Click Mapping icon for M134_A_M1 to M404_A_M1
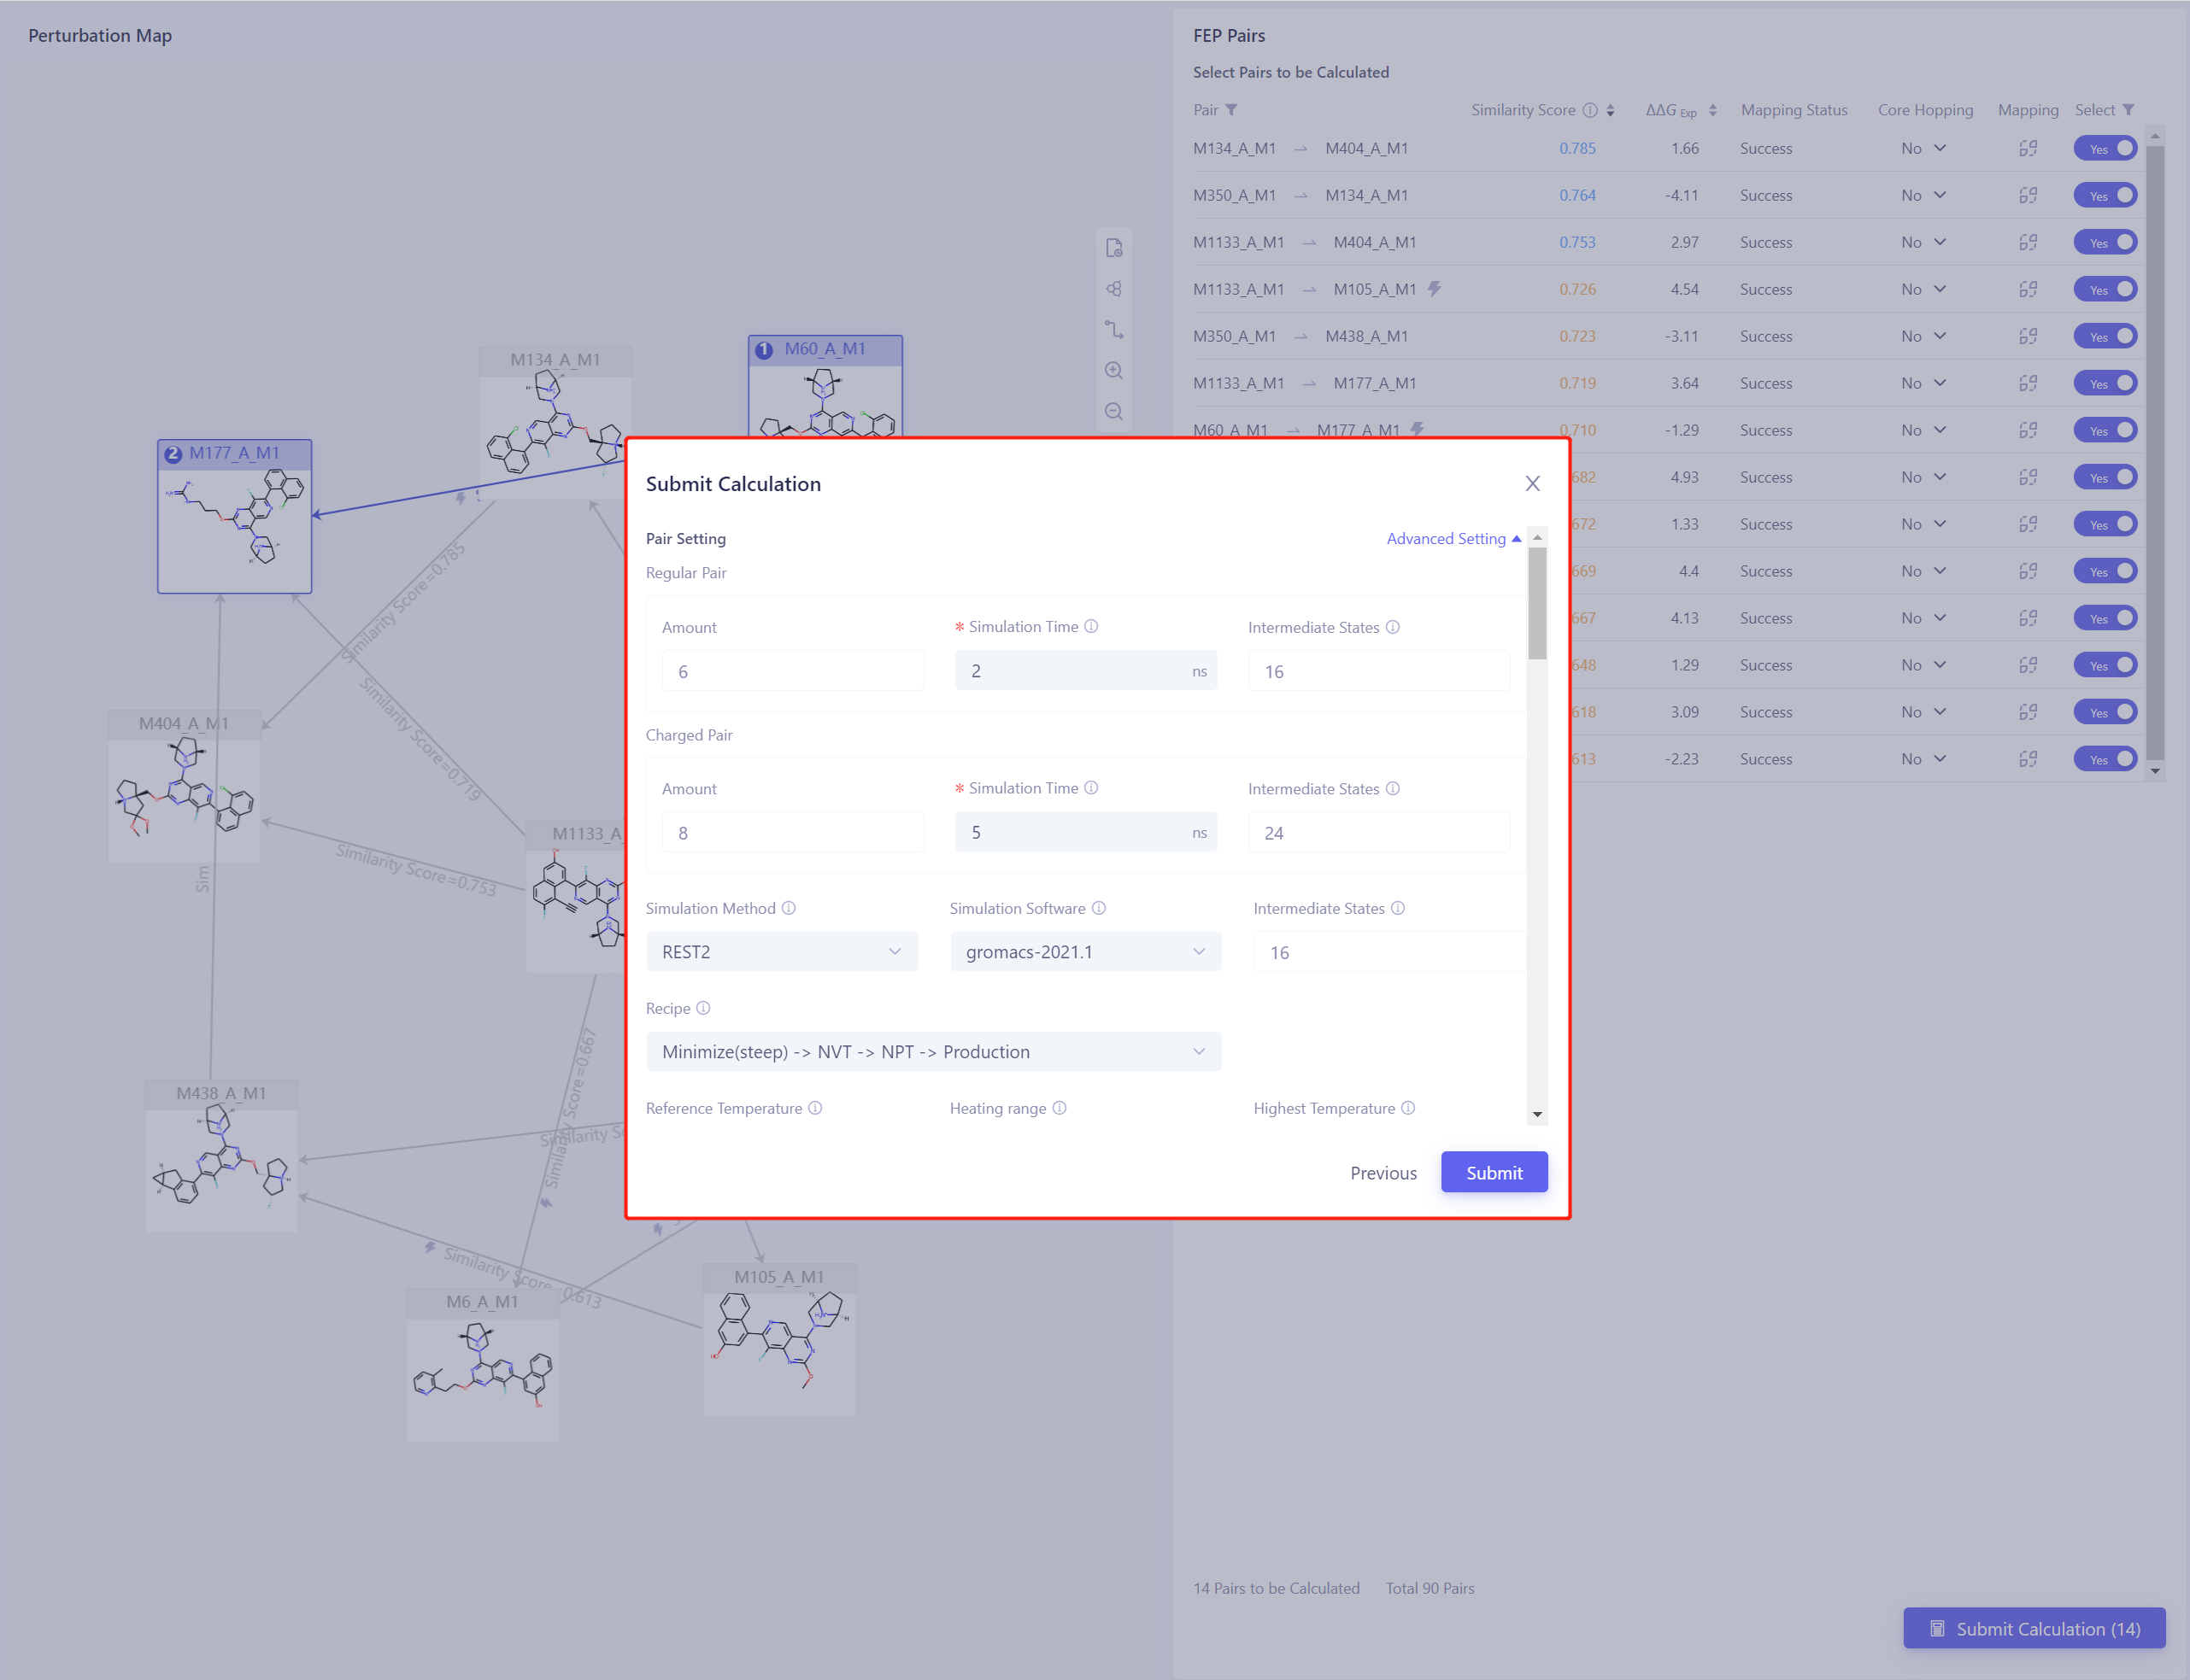2190x1680 pixels. pyautogui.click(x=2028, y=148)
